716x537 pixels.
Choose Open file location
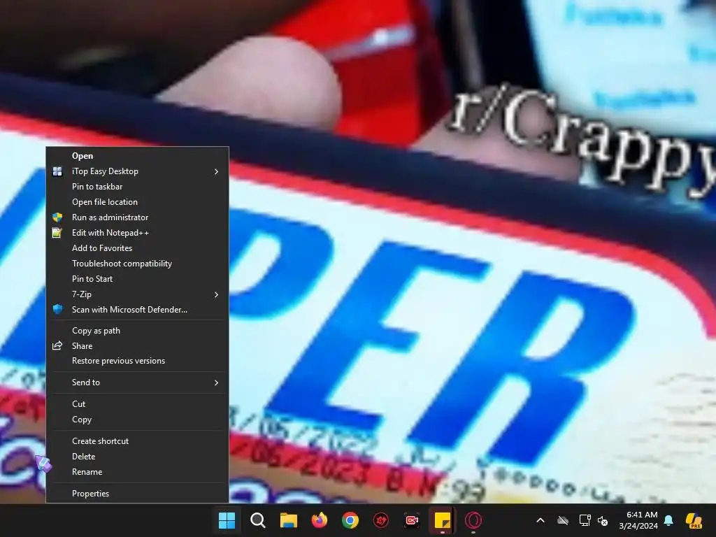[137, 202]
